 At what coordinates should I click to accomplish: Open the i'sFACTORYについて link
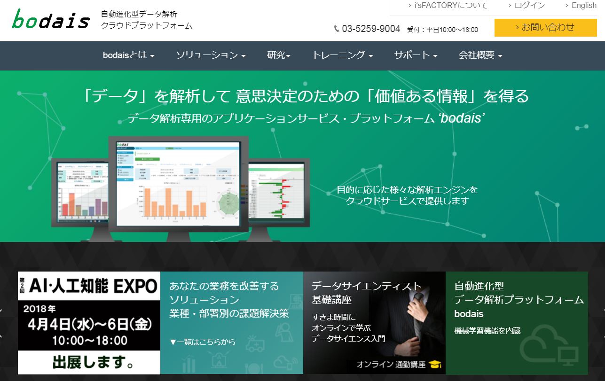point(448,6)
